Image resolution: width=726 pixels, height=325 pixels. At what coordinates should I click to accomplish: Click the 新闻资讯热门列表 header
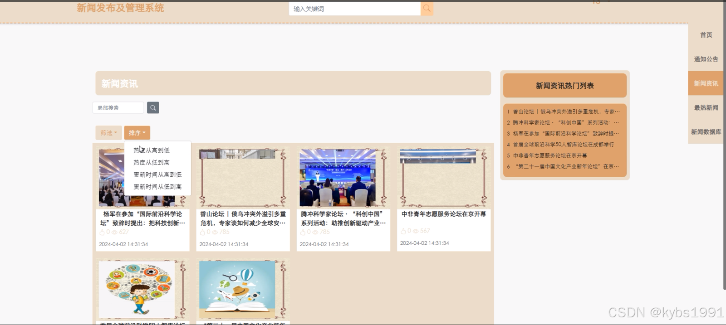(x=565, y=86)
